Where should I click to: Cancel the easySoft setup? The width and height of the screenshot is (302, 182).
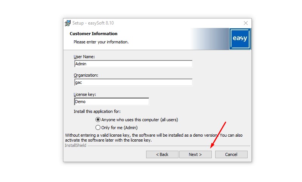click(x=231, y=154)
